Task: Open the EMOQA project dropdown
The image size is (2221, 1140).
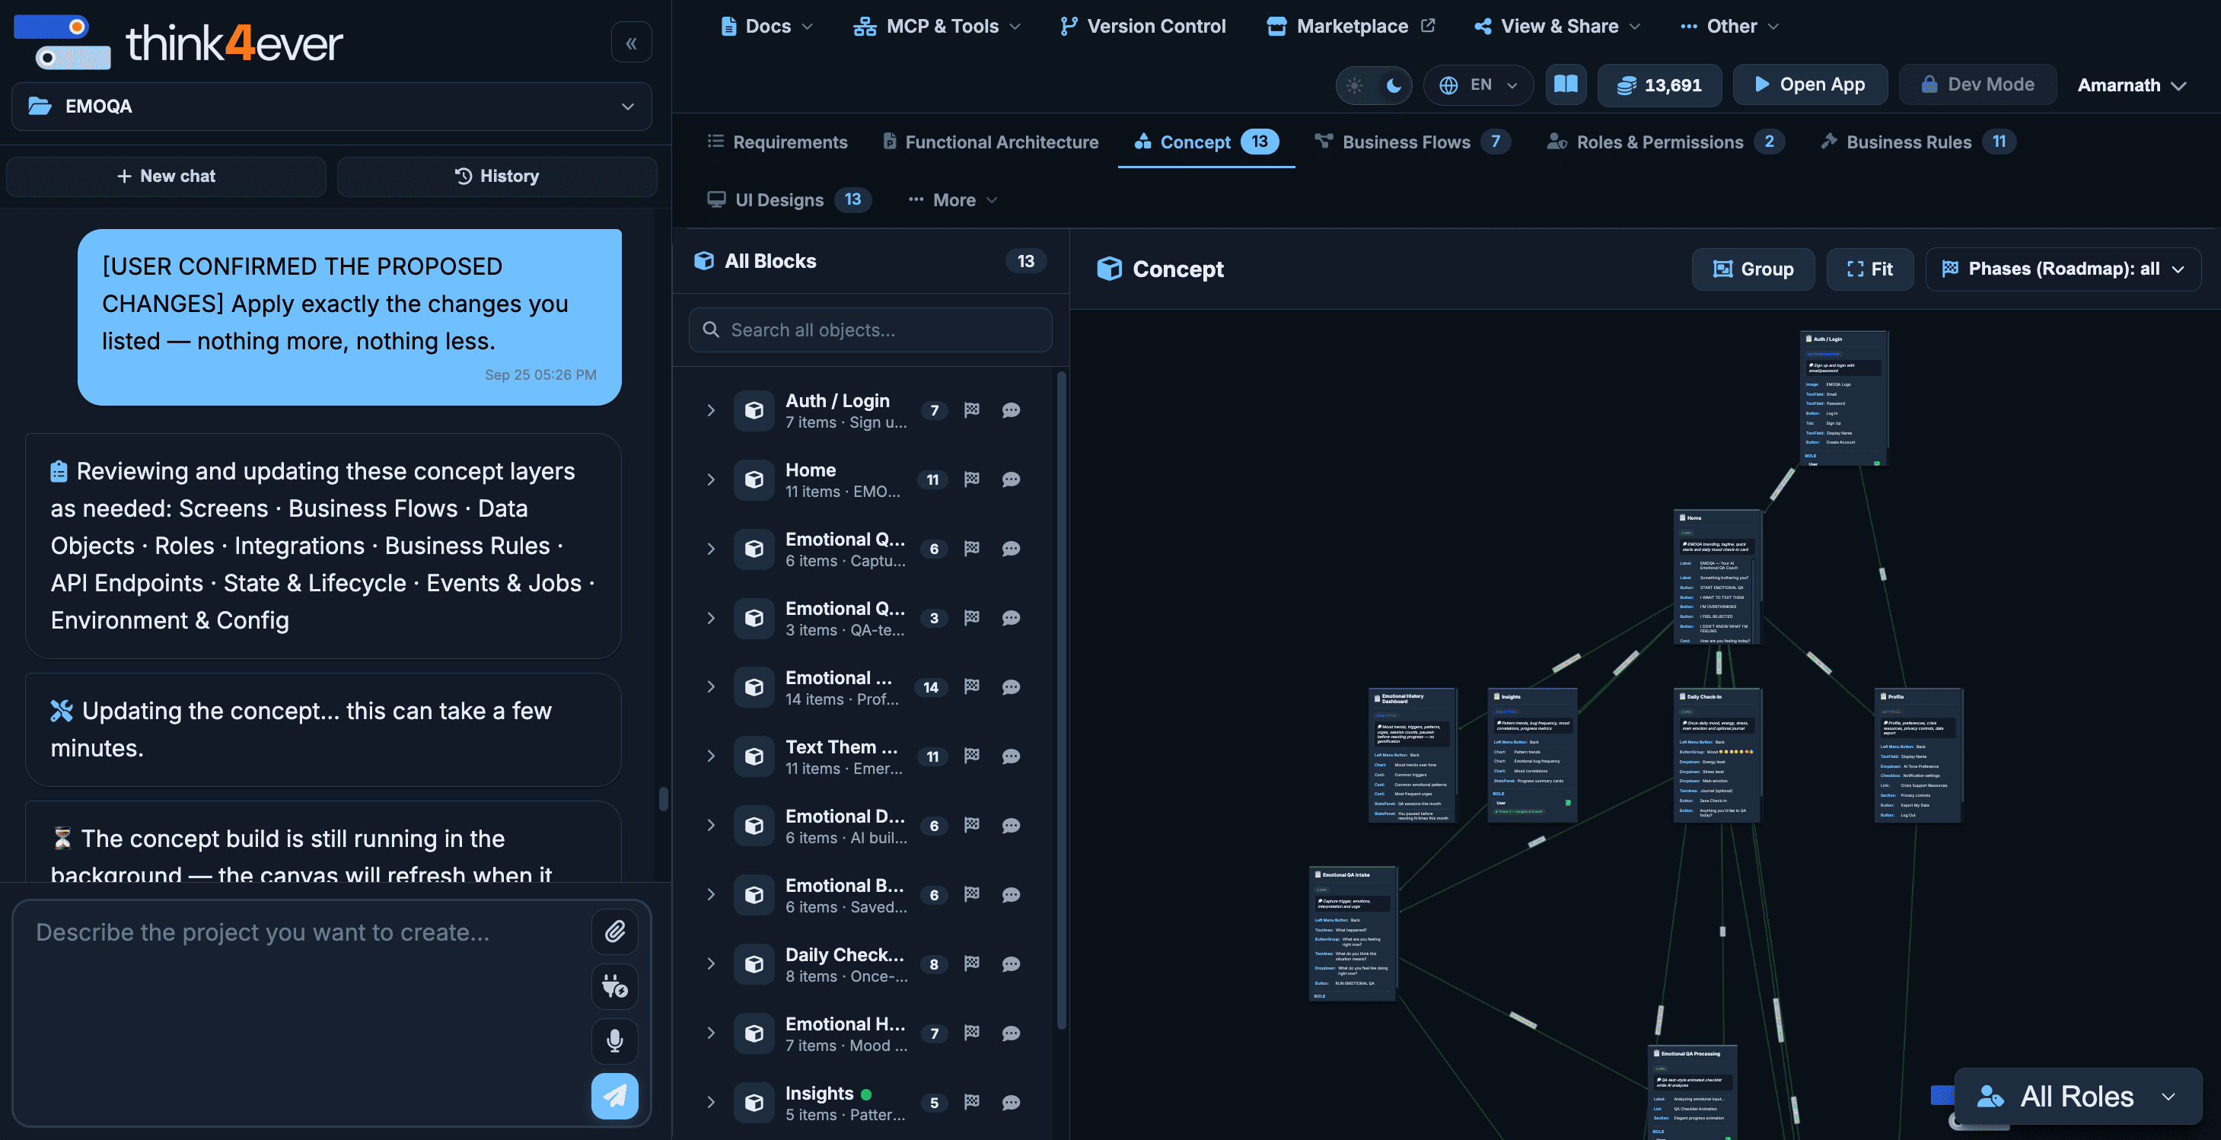Action: [x=332, y=106]
